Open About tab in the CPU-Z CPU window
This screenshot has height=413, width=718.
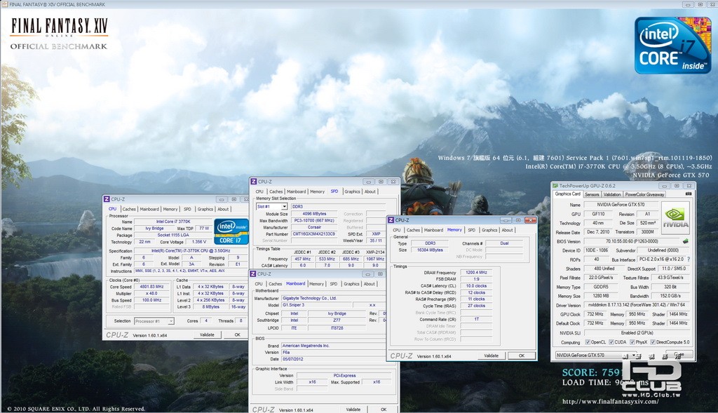223,209
